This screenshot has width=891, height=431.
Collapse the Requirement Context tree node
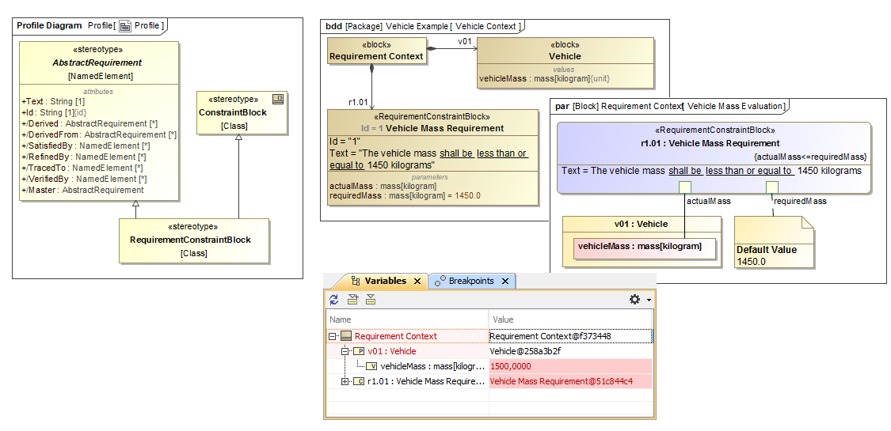coord(333,336)
